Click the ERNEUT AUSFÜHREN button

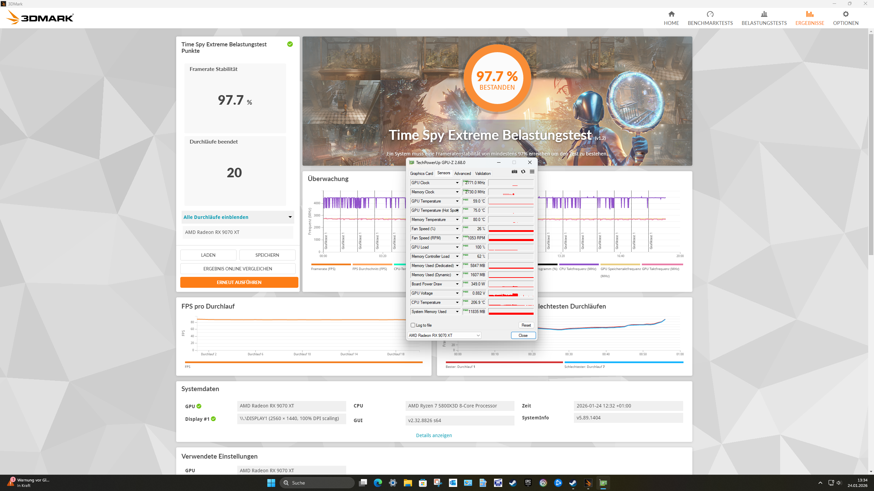(239, 282)
